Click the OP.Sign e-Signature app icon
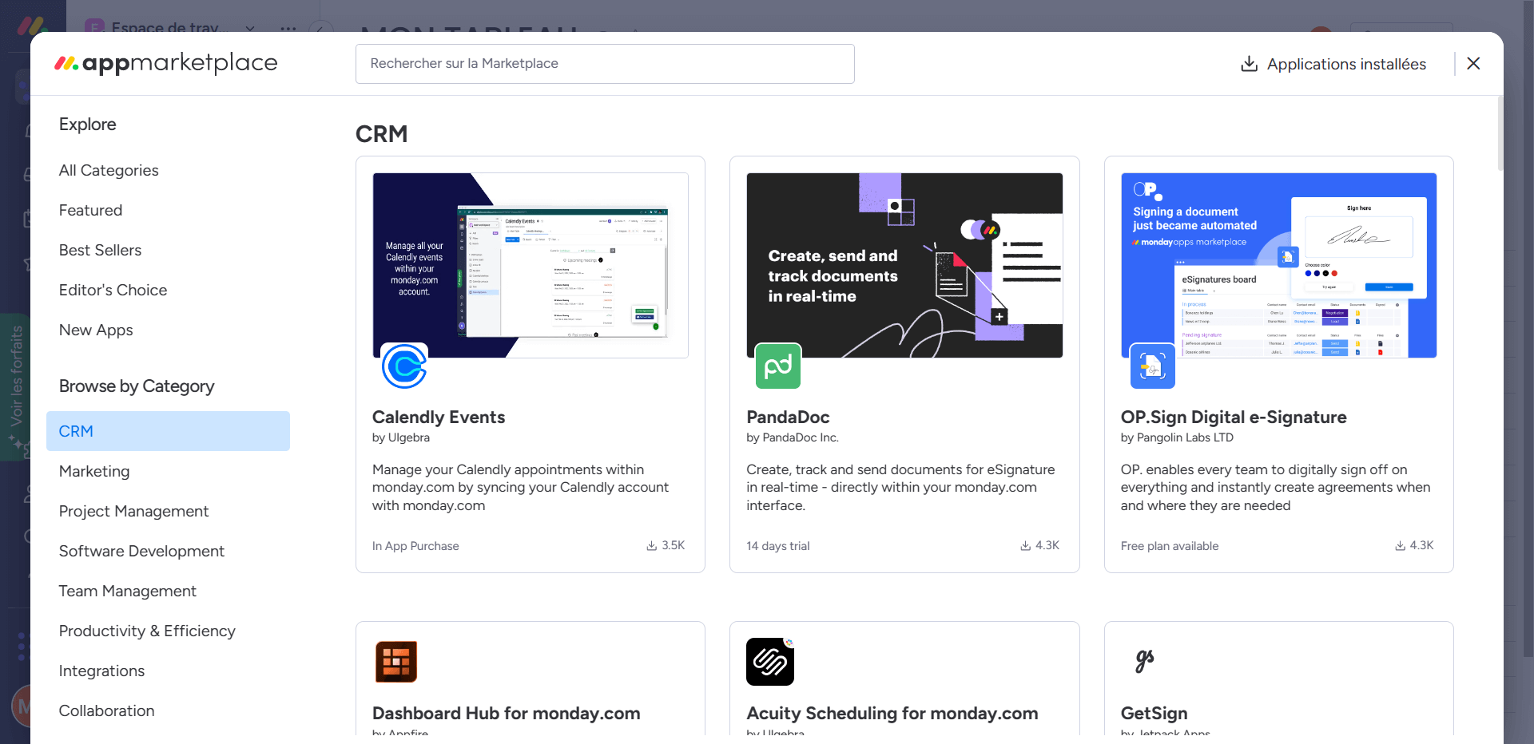 click(1152, 366)
